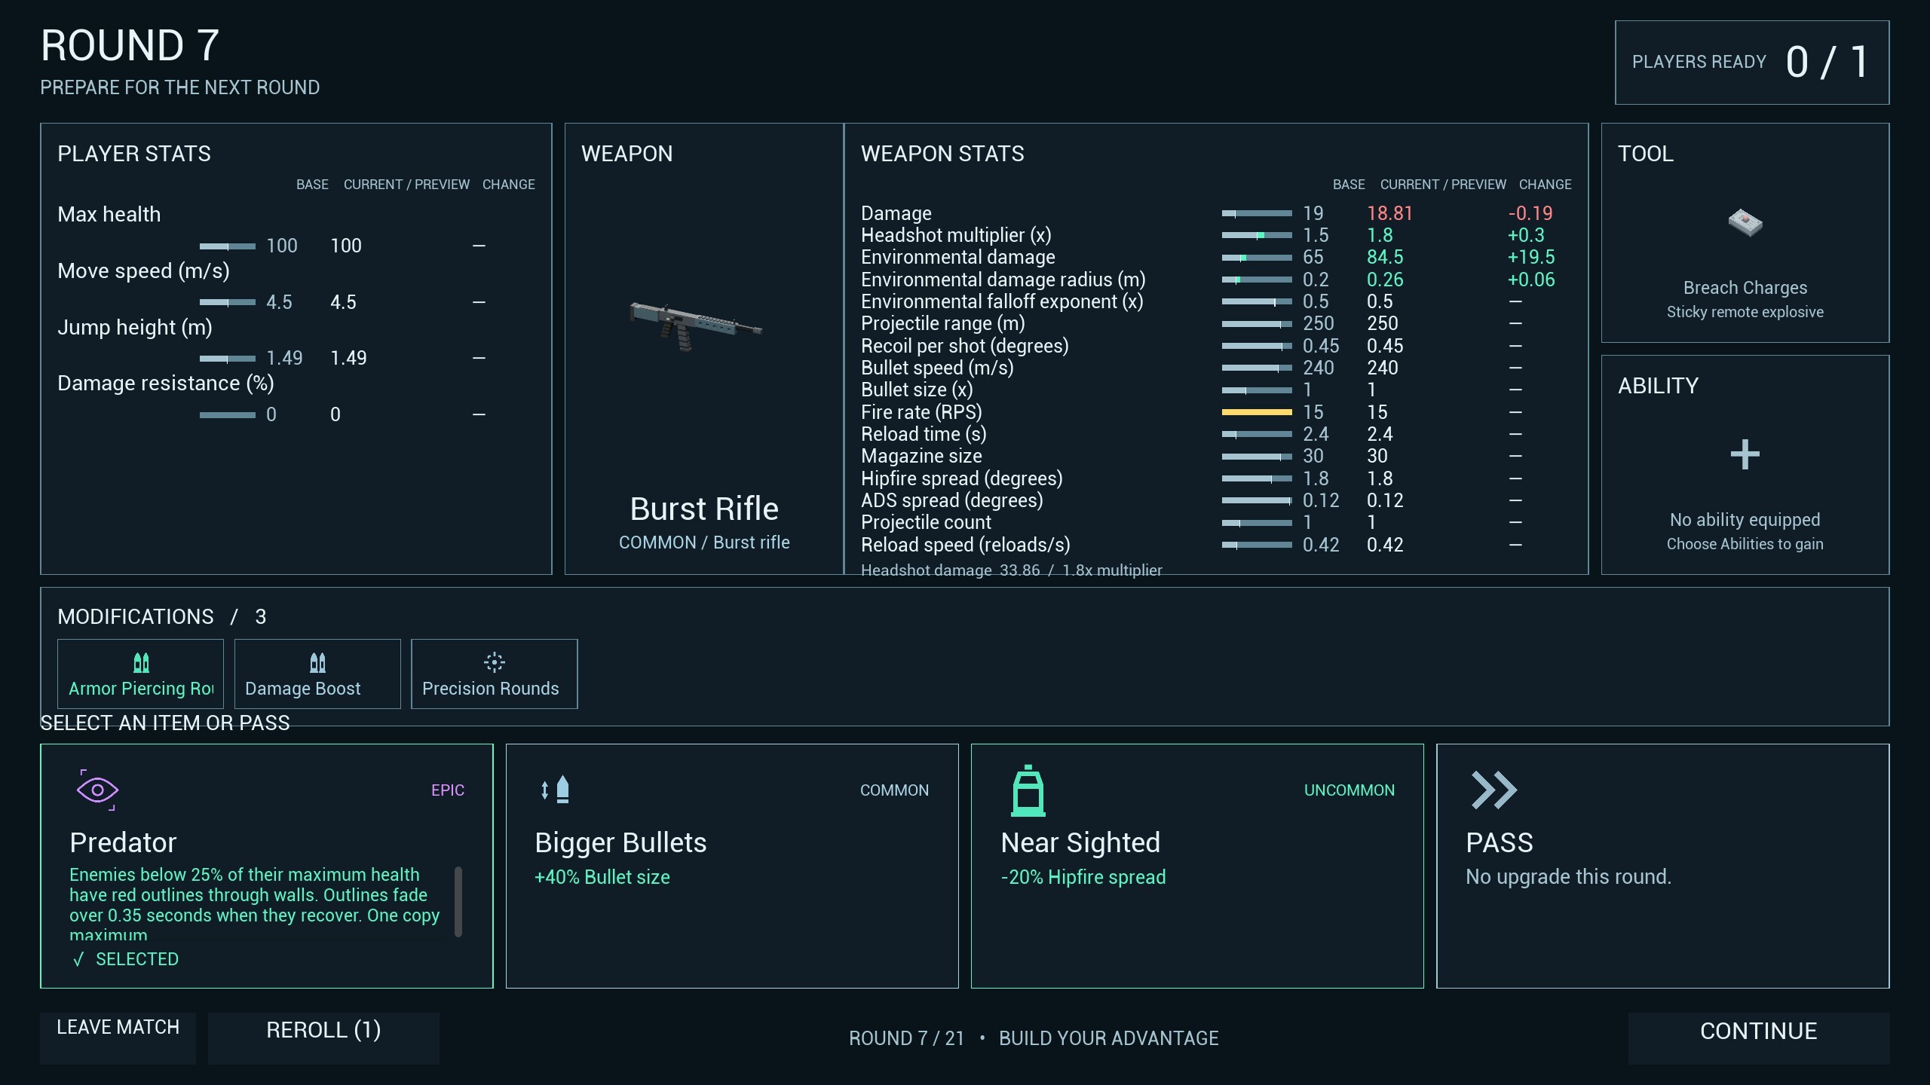Click the Fire rate yellow stat bar
Image resolution: width=1930 pixels, height=1085 pixels.
pos(1257,412)
